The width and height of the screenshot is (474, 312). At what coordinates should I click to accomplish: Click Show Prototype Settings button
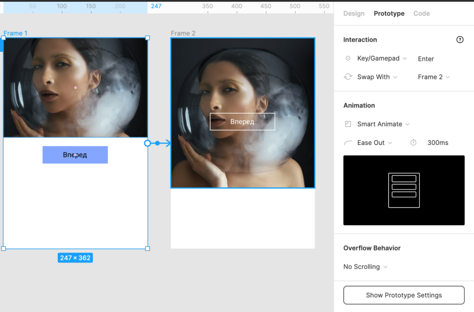[404, 295]
